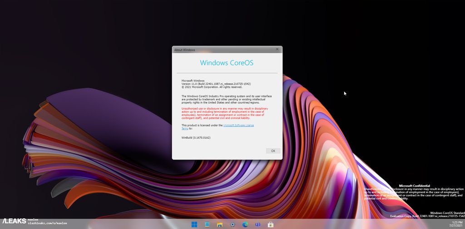
Task: Click the 1:23 PM taskbar clock
Action: [x=457, y=222]
